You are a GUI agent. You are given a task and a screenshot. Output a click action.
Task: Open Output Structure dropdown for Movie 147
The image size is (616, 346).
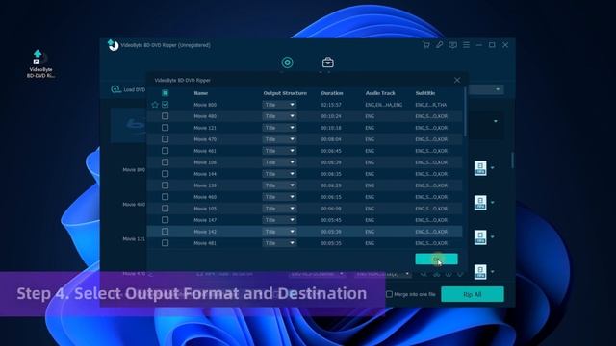(x=279, y=220)
